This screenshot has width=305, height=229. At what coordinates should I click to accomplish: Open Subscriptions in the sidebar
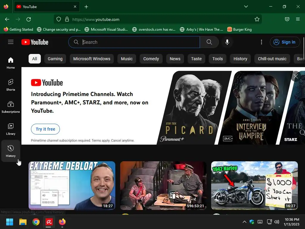pos(11,107)
